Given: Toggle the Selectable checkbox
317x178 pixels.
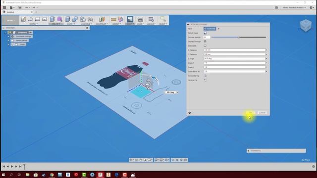Looking at the screenshot, I should [x=205, y=46].
